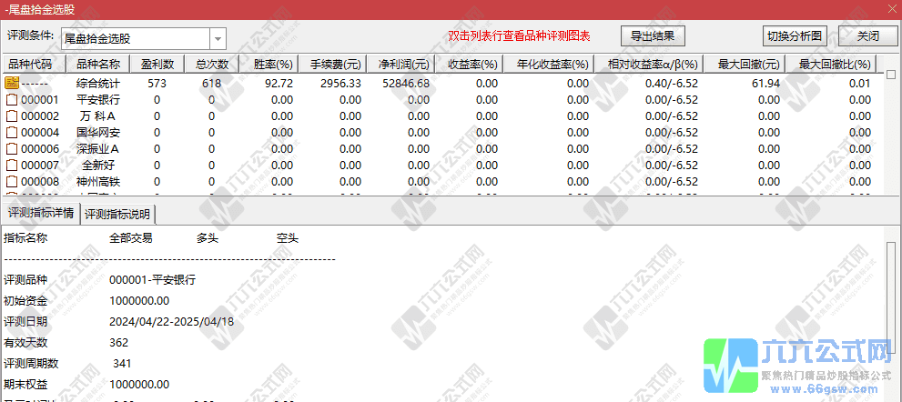This screenshot has height=402, width=902.
Task: Select the 深振业A row name
Action: point(97,149)
